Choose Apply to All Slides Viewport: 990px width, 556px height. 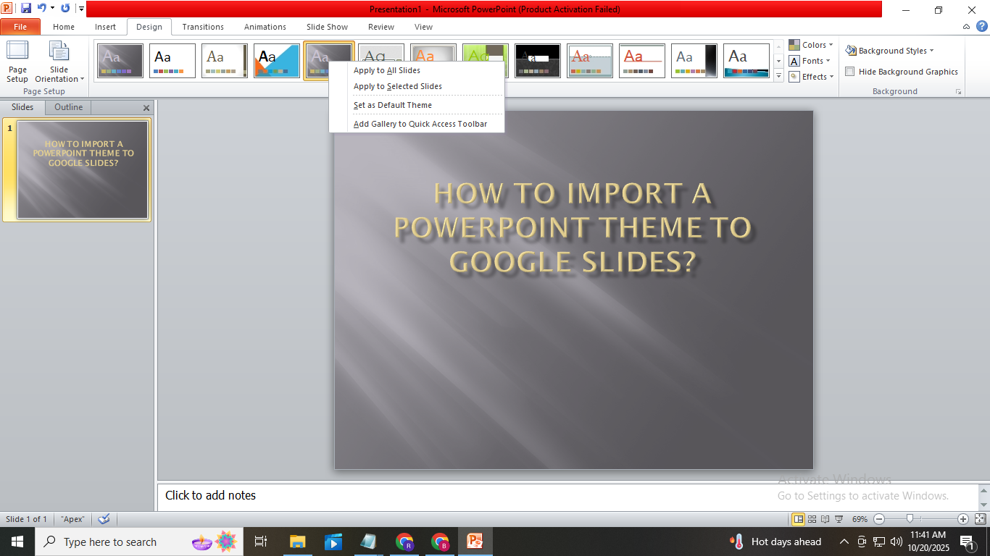coord(386,70)
